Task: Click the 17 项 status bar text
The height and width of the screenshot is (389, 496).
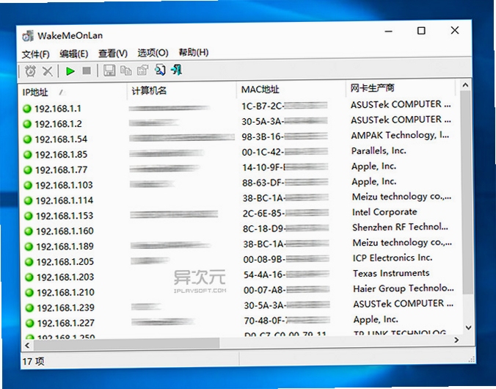Action: [x=33, y=361]
